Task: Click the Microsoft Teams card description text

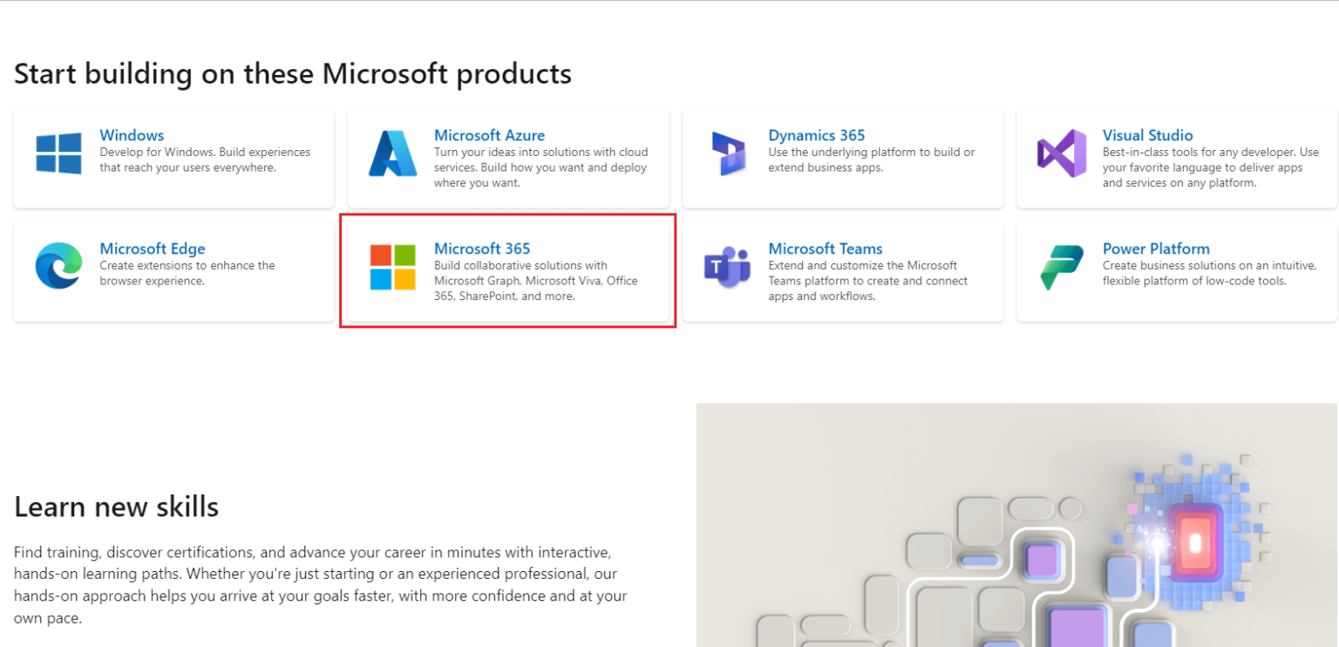Action: pyautogui.click(x=867, y=281)
